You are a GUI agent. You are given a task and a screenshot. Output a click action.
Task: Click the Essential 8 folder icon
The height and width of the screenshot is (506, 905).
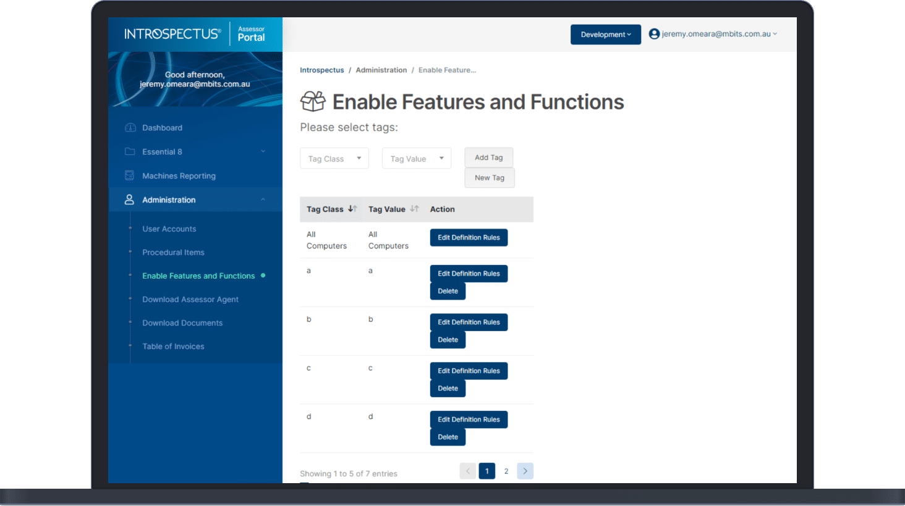[130, 152]
